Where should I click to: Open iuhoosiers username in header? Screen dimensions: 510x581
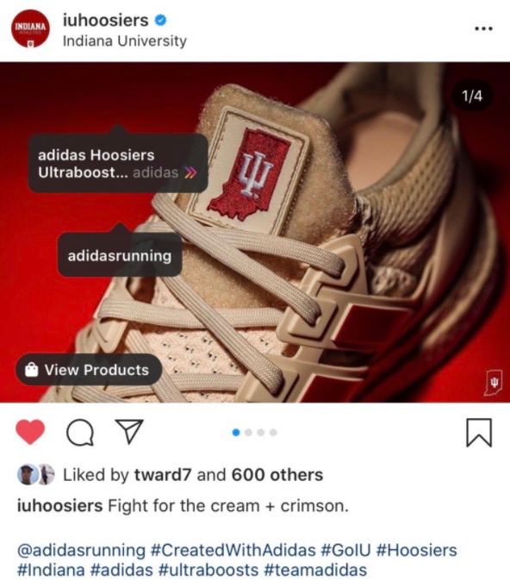[106, 20]
